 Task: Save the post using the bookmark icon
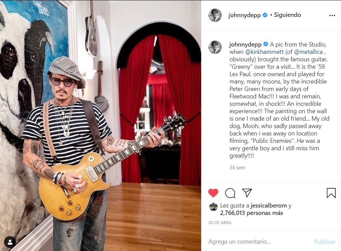pos(331,193)
